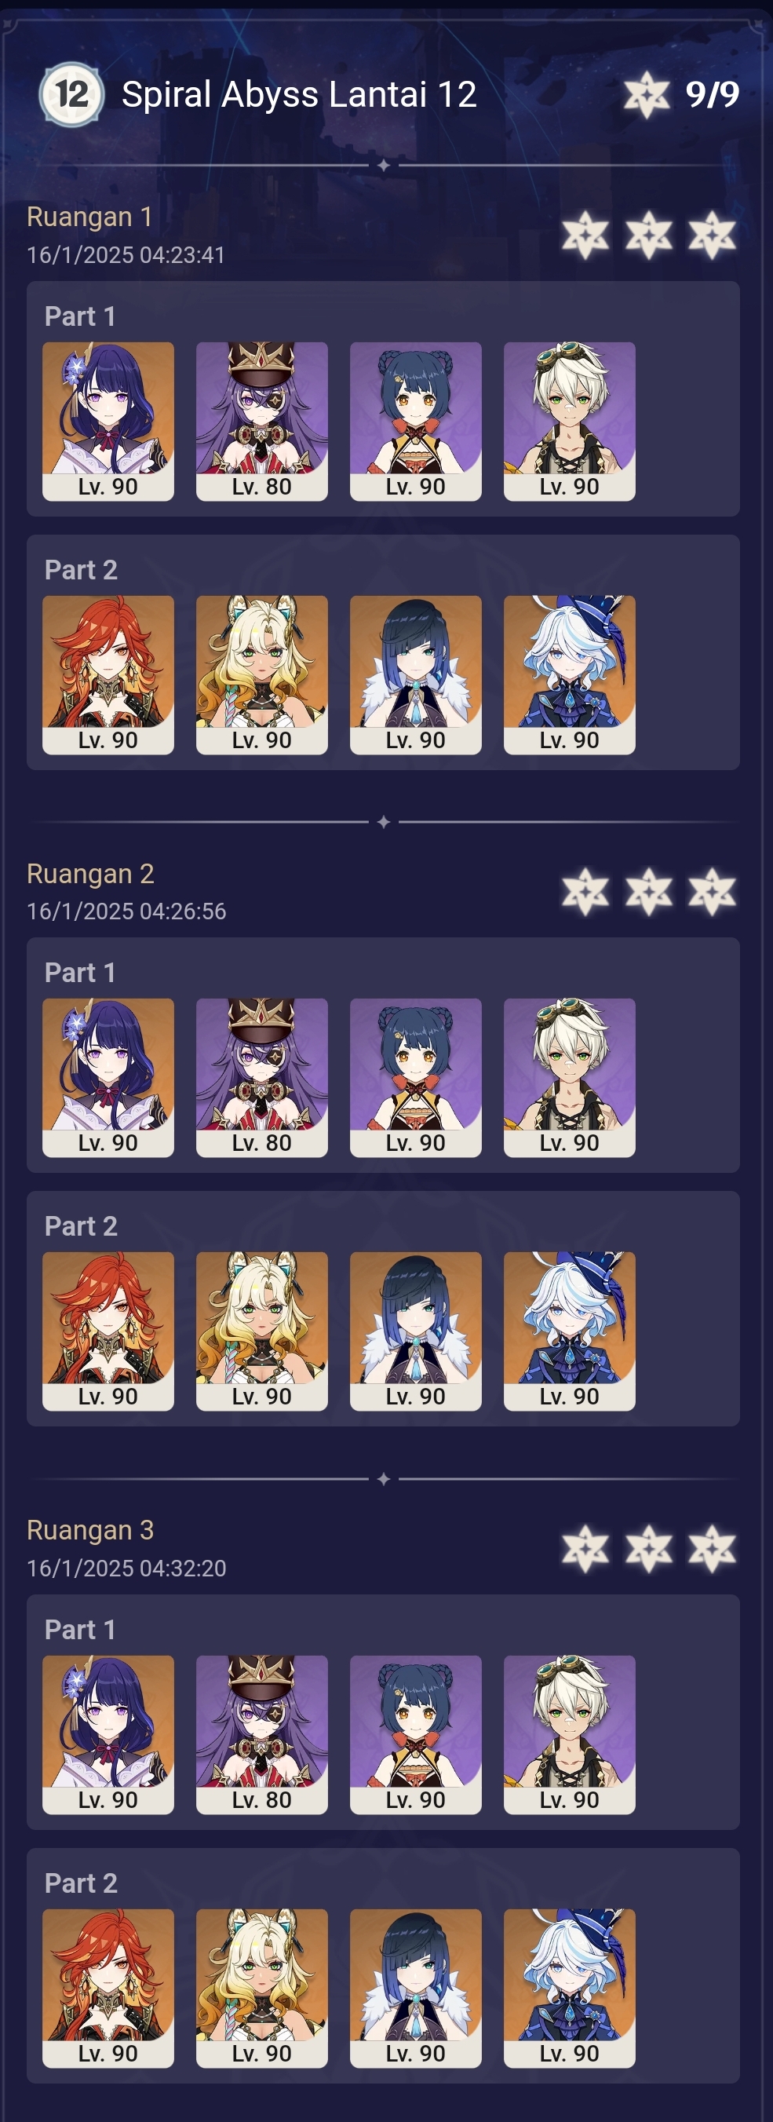Image resolution: width=773 pixels, height=2122 pixels.
Task: Click Furina portrait in Ruangan 1 Part 2
Action: click(x=570, y=674)
